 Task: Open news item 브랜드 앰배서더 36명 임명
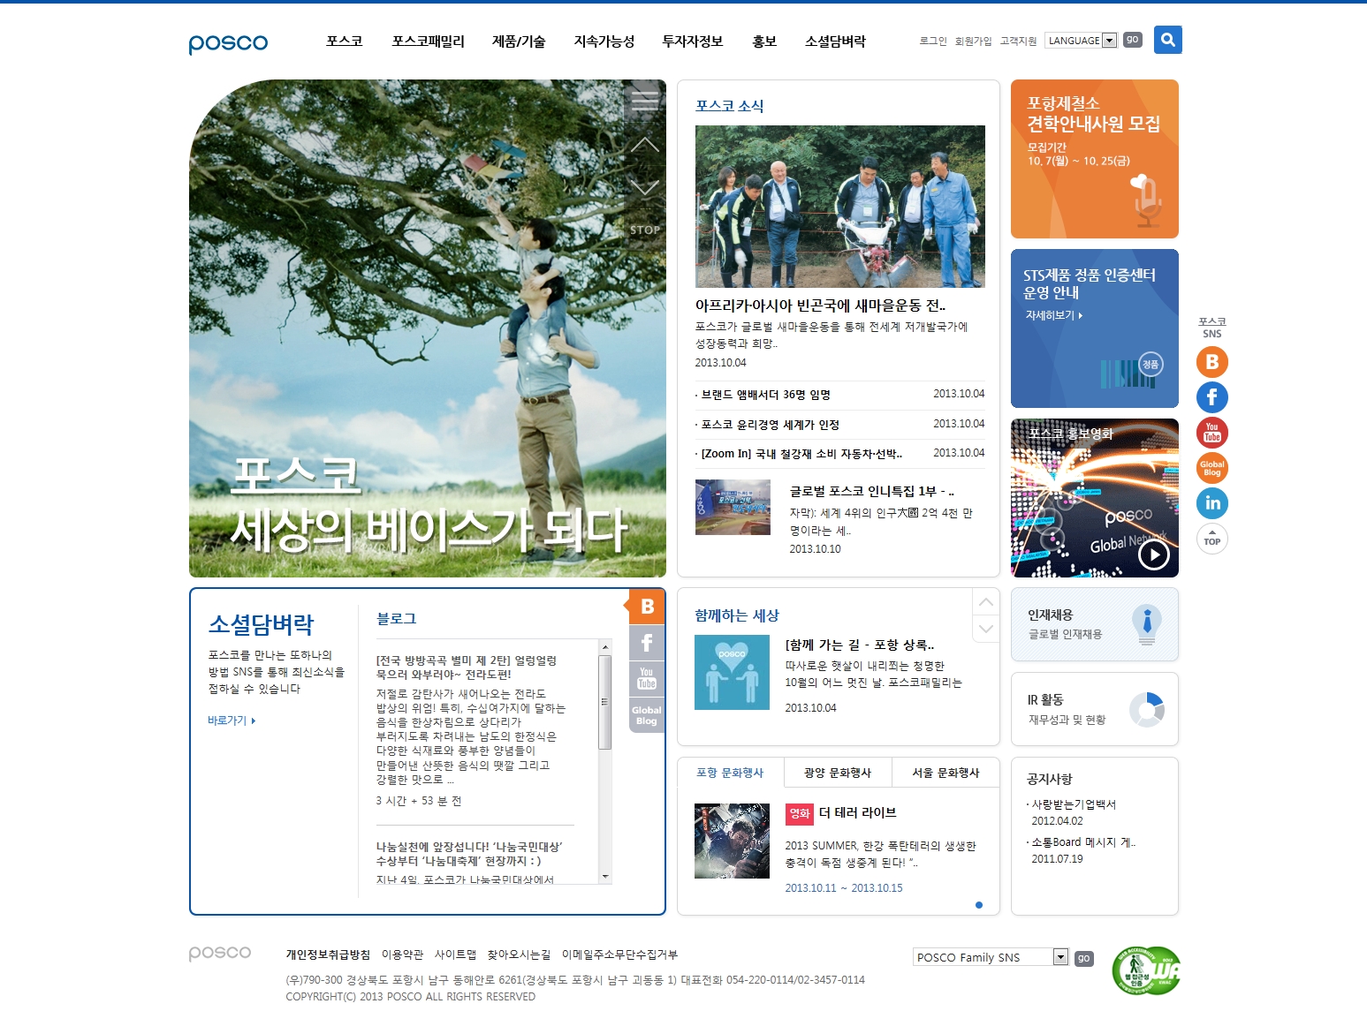point(765,395)
